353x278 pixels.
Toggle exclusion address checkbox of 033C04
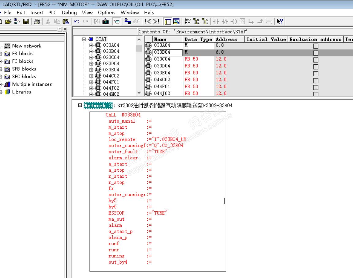[x=316, y=60]
